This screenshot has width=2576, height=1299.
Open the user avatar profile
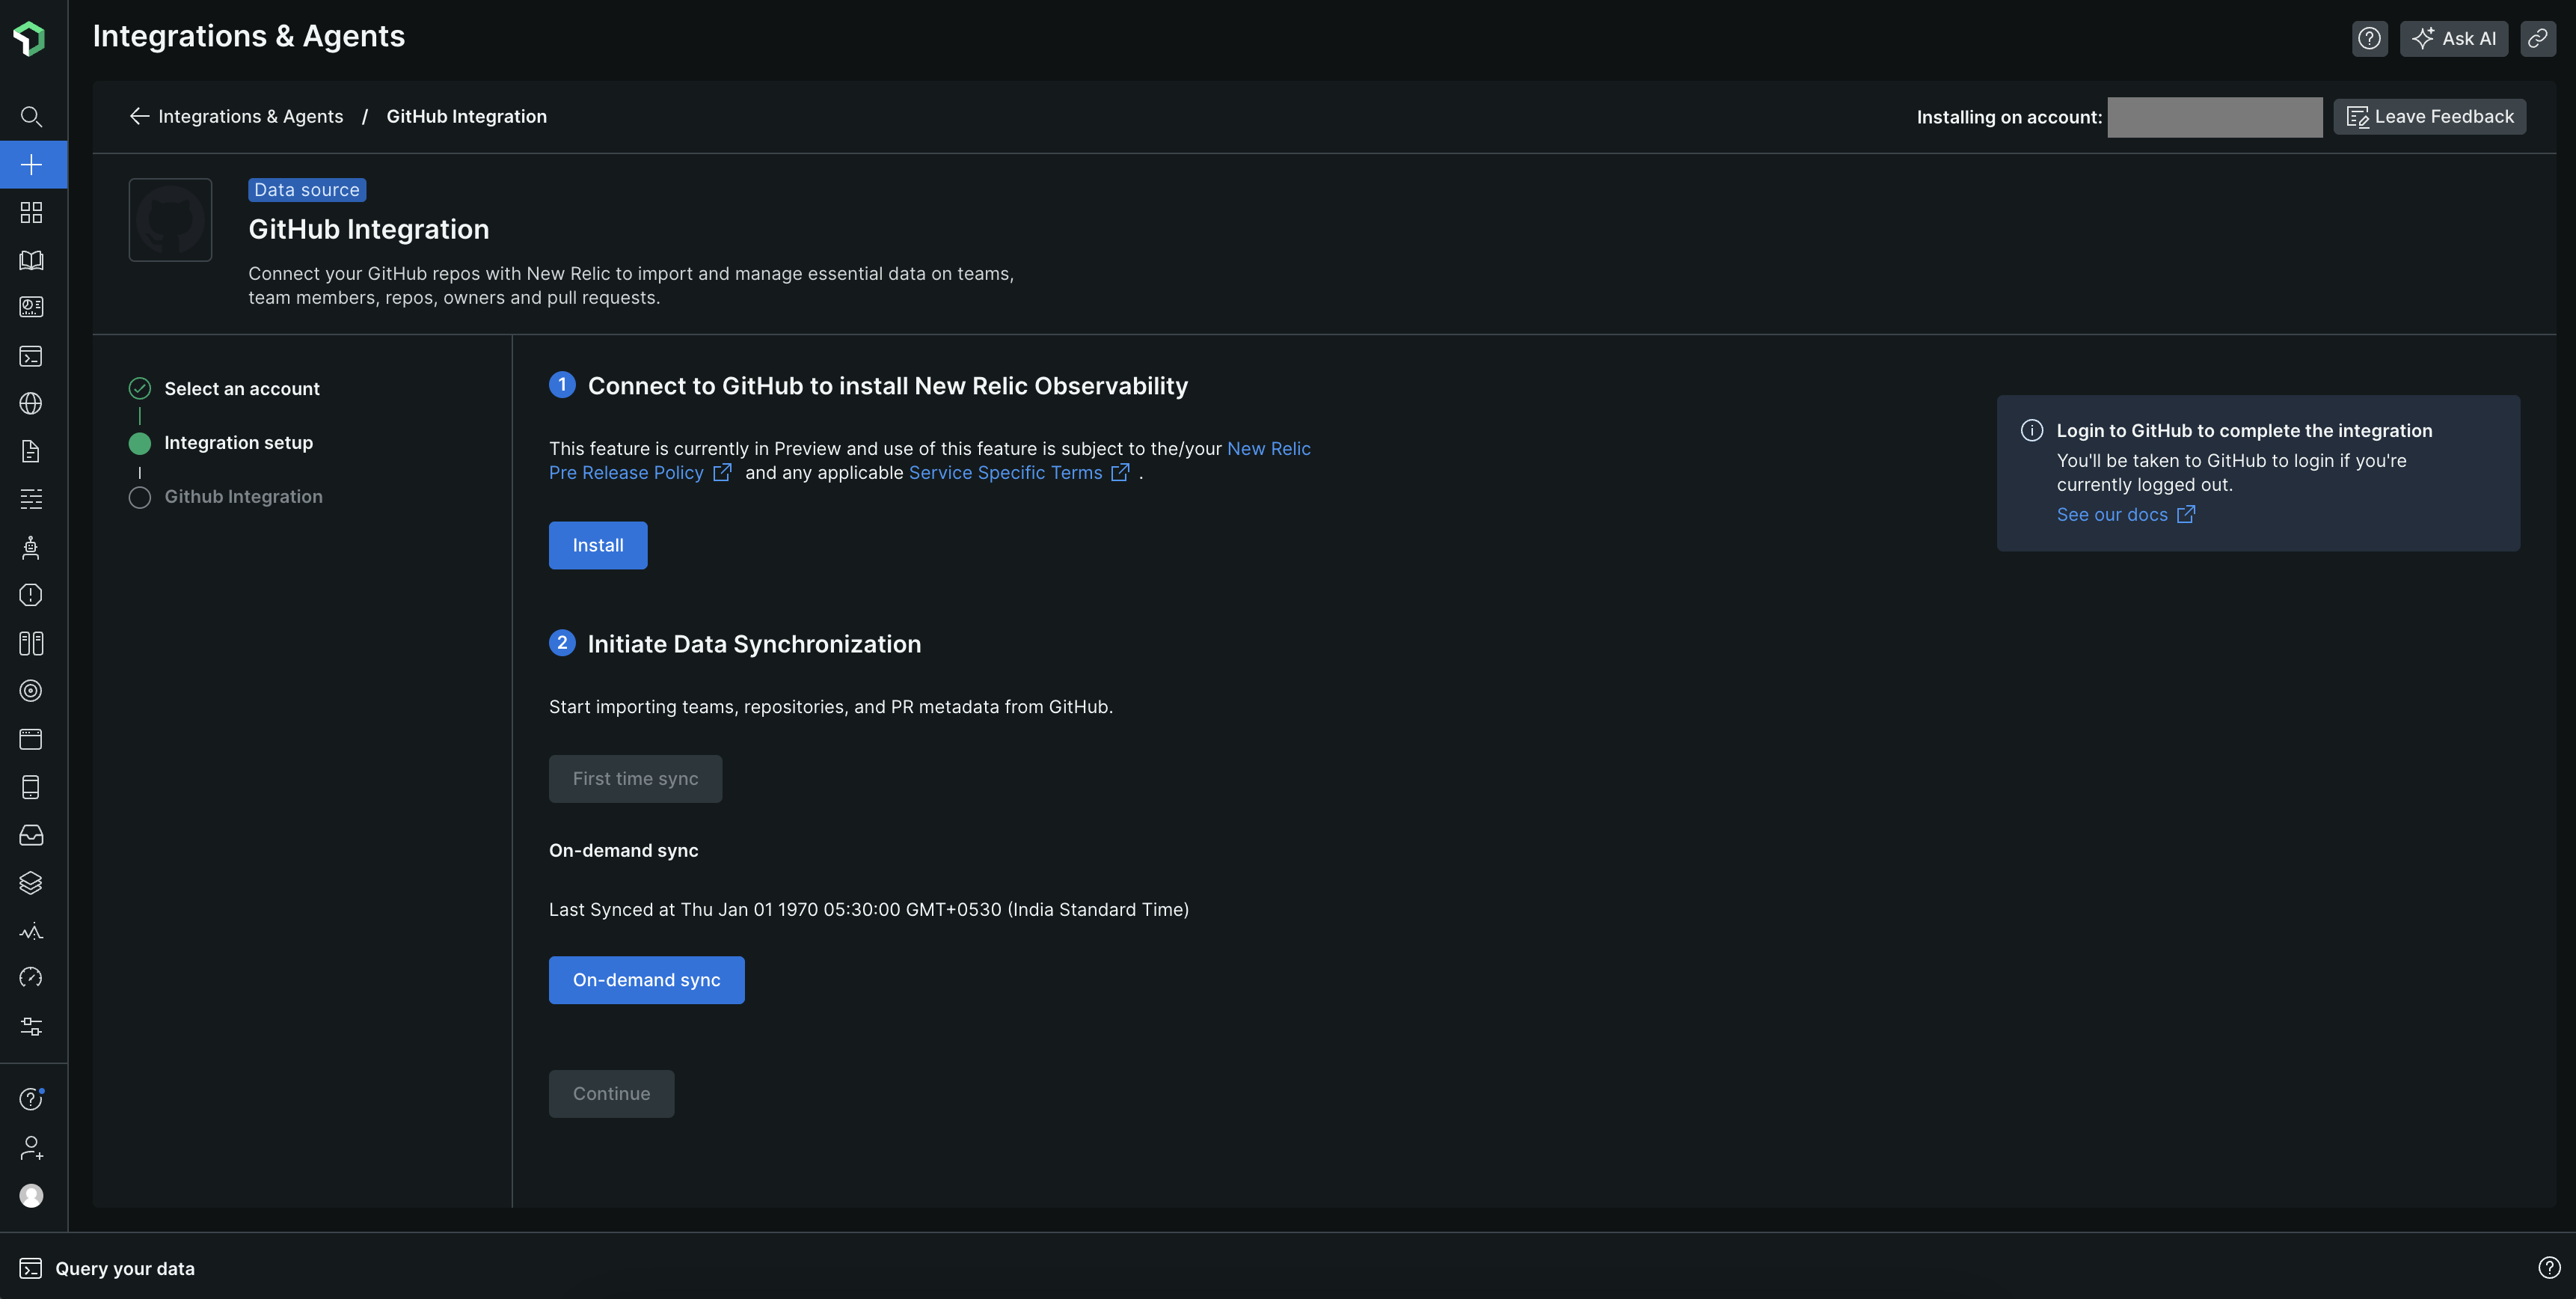[x=31, y=1195]
